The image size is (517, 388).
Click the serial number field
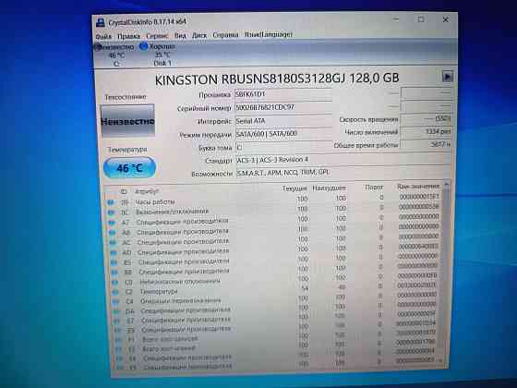click(283, 107)
